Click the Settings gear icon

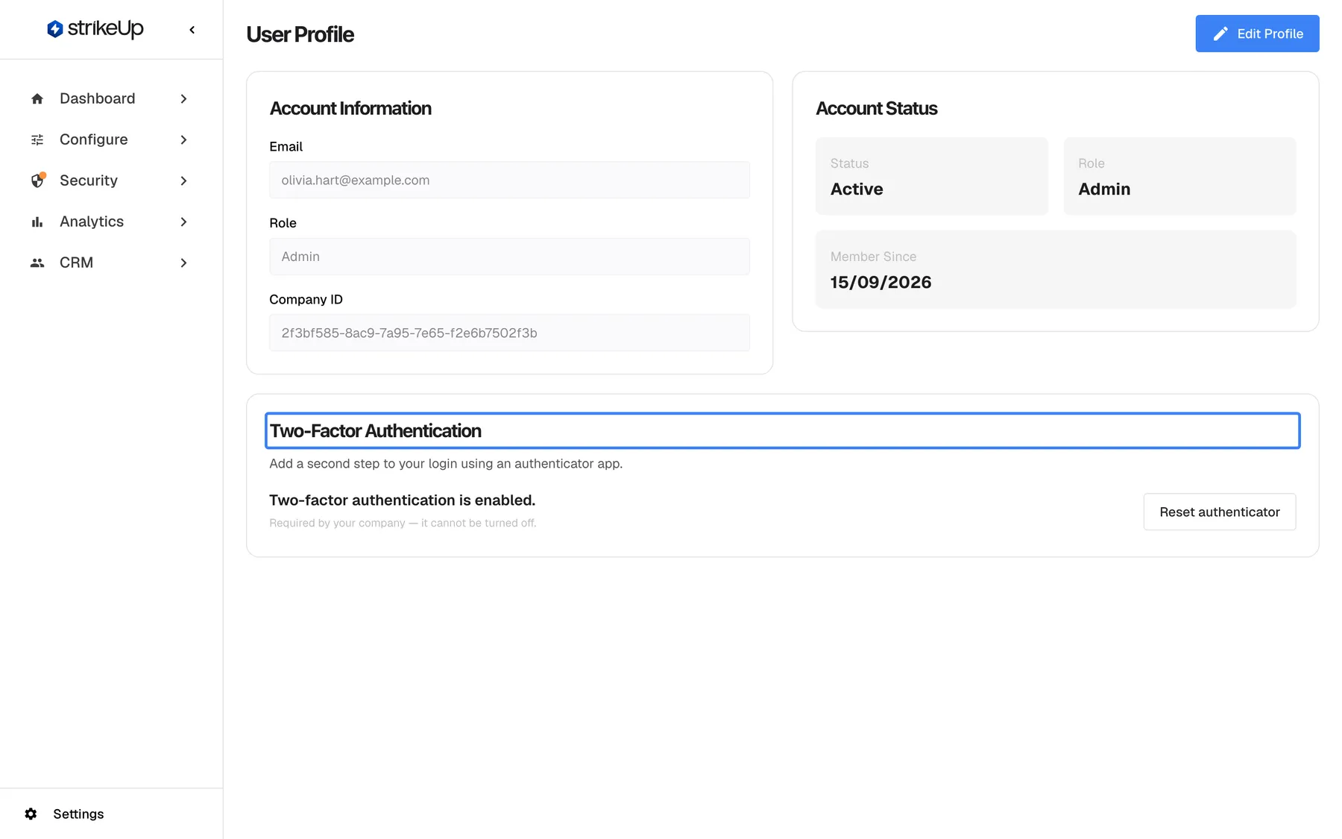[31, 814]
